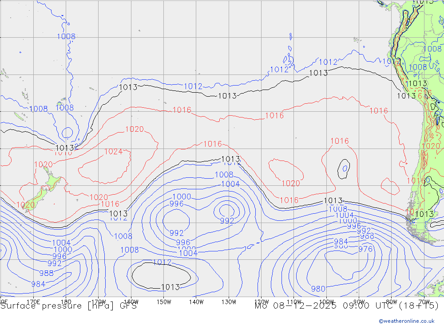Click the "Surface pressure [hPa] GFS" title

coord(68,306)
